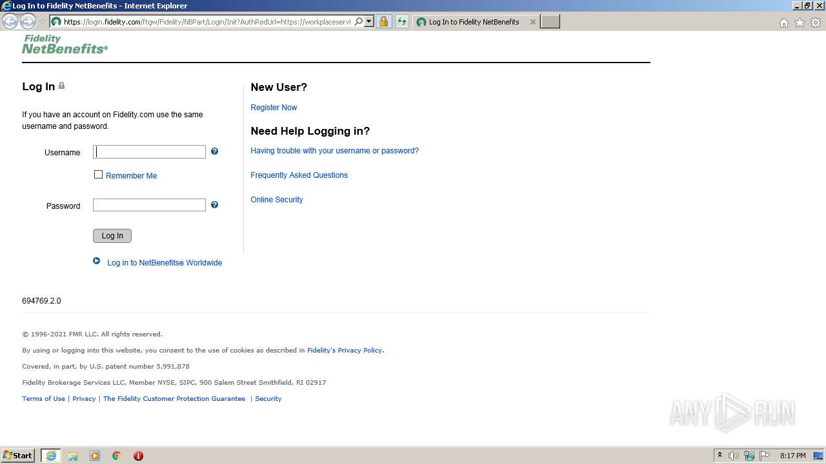Open the Windows Start menu
The image size is (826, 464).
pos(18,456)
